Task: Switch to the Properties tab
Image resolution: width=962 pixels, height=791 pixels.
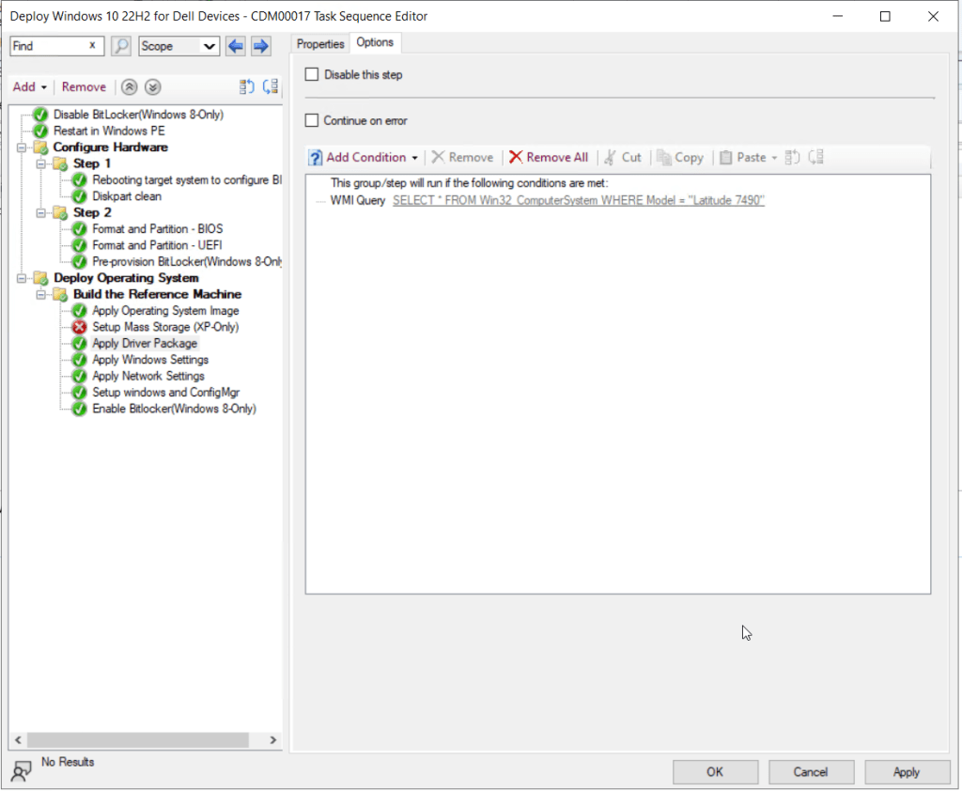Action: 320,44
